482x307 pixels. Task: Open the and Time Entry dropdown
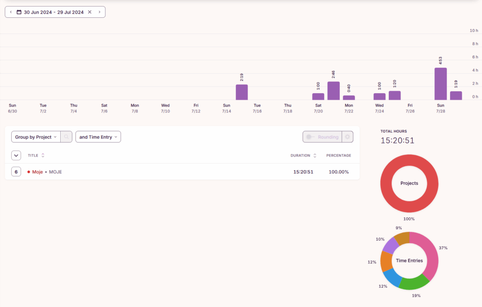click(98, 137)
